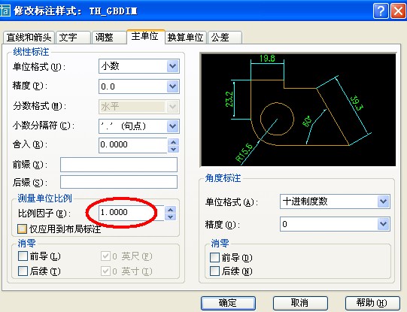
Task: Decrease 舍入 value with down arrow
Action: click(173, 149)
